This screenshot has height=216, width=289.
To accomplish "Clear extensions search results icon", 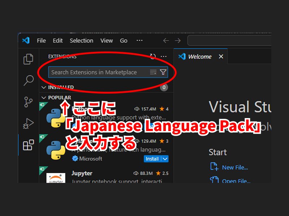I will click(x=153, y=72).
